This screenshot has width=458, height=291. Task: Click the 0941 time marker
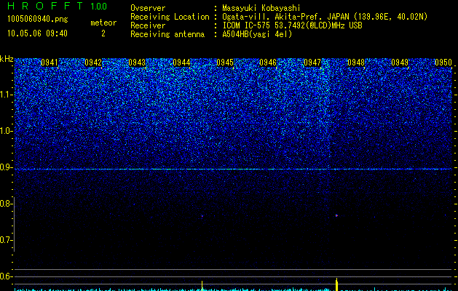click(x=50, y=63)
